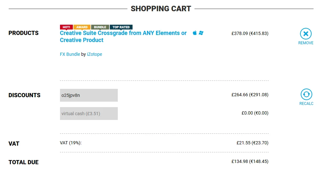The height and width of the screenshot is (170, 319).
Task: Focus the discount code field o25jpv8n
Action: pyautogui.click(x=89, y=95)
